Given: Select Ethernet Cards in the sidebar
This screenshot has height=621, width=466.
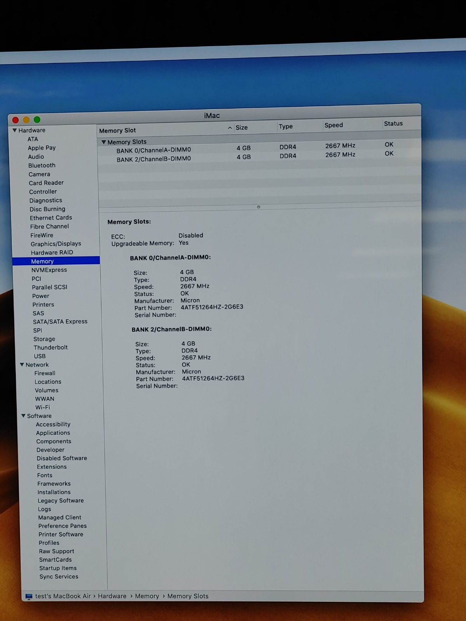Looking at the screenshot, I should tap(51, 218).
